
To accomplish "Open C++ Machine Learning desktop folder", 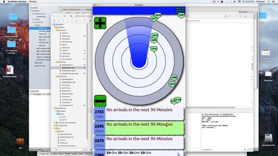I will click(11, 47).
